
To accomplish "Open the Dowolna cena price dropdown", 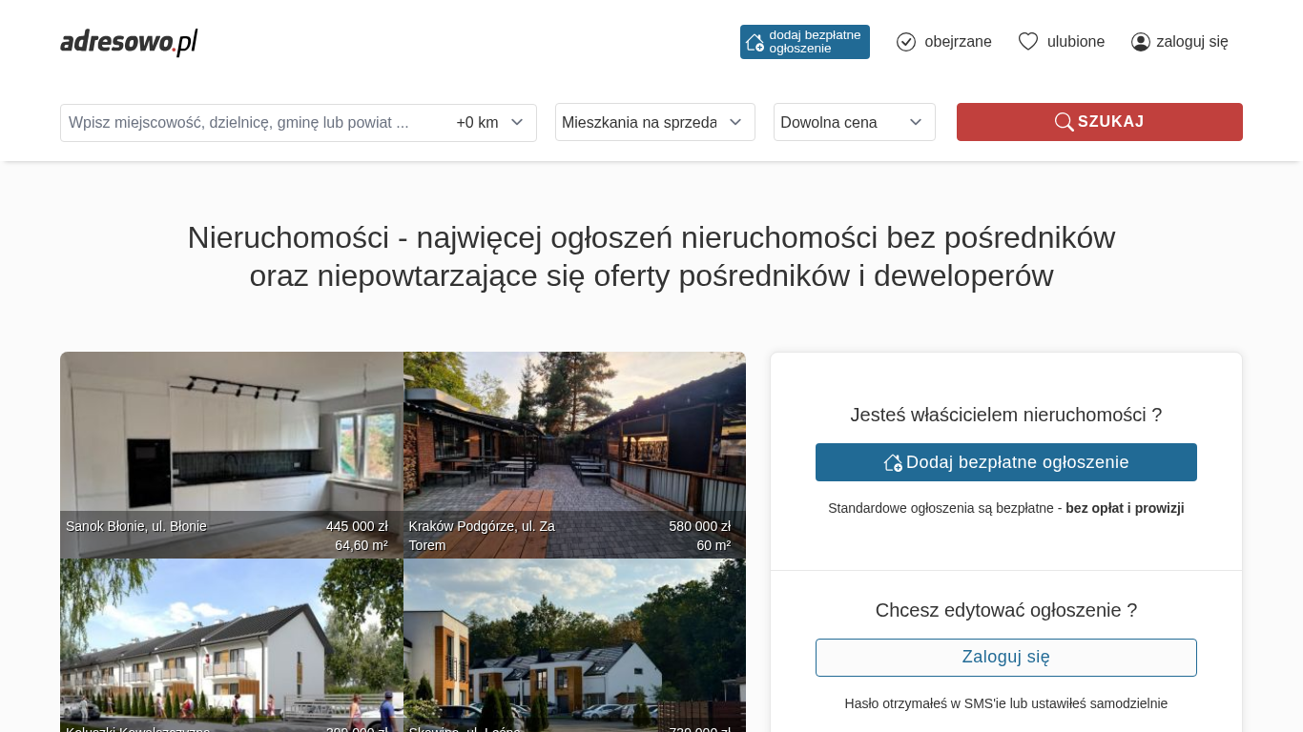I will click(854, 122).
